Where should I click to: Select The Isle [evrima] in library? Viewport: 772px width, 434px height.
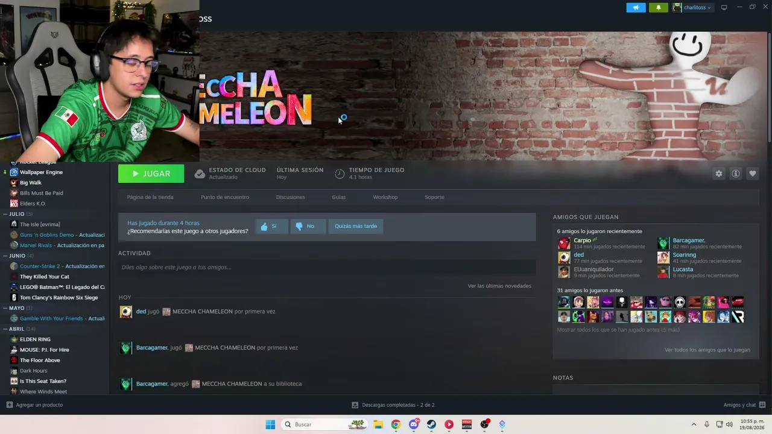[40, 224]
